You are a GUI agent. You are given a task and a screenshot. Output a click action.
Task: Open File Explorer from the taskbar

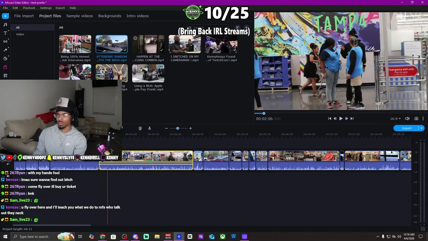[157, 237]
